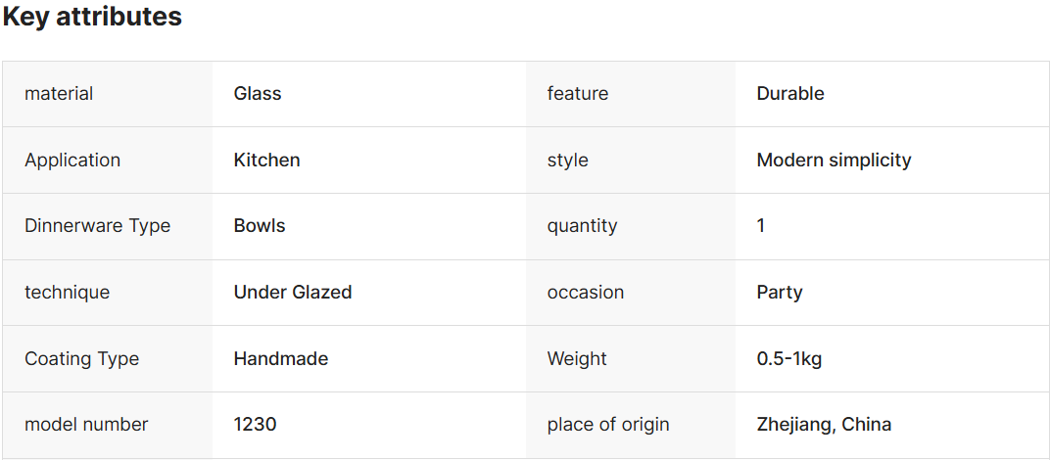
Task: Select the material label cell
Action: 59,94
